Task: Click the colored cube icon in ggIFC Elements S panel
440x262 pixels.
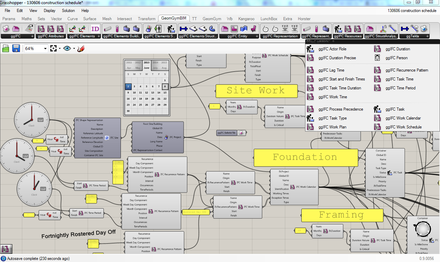Action: click(x=149, y=29)
